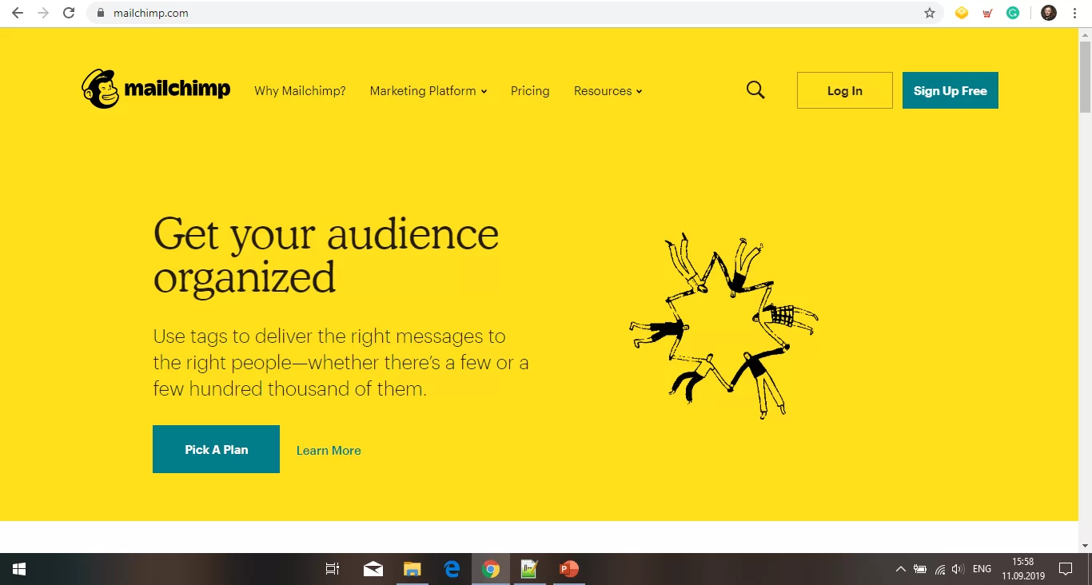Open the Why Mailchimp? menu item

[300, 91]
